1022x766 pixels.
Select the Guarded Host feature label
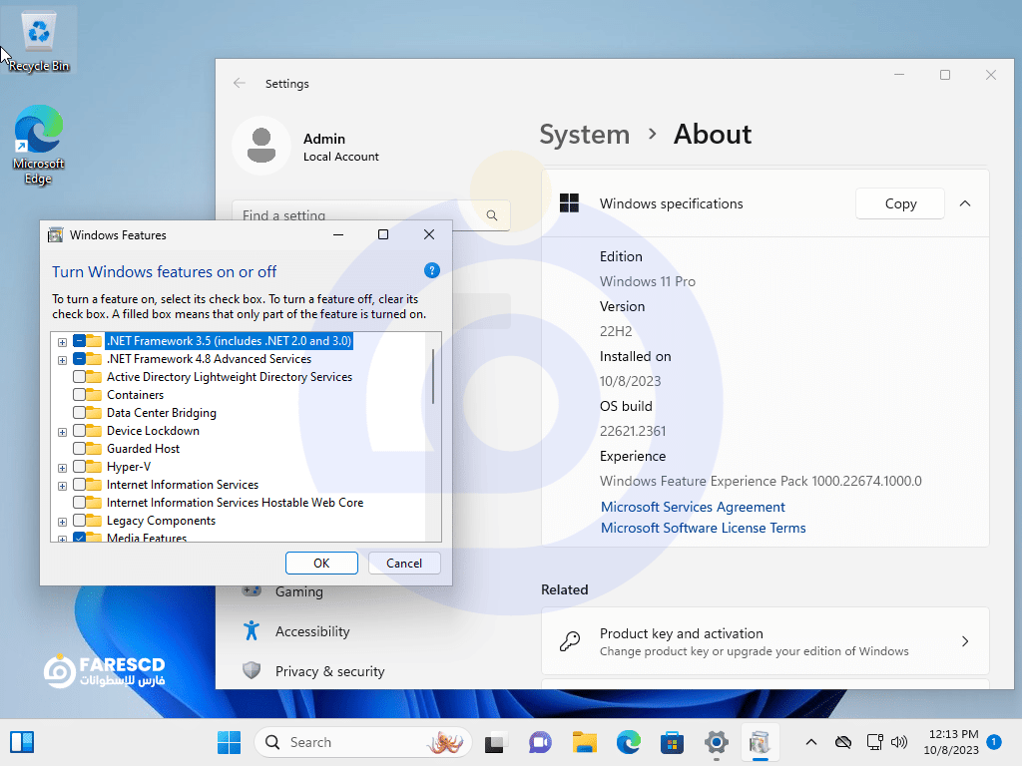point(143,448)
